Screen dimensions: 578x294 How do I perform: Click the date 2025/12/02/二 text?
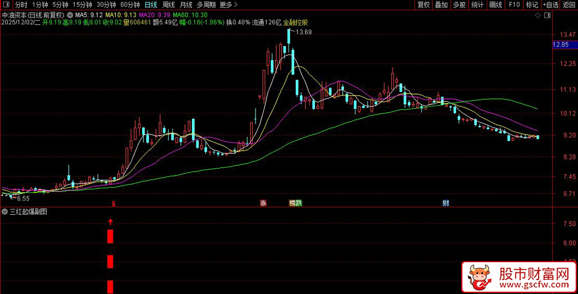[21, 22]
